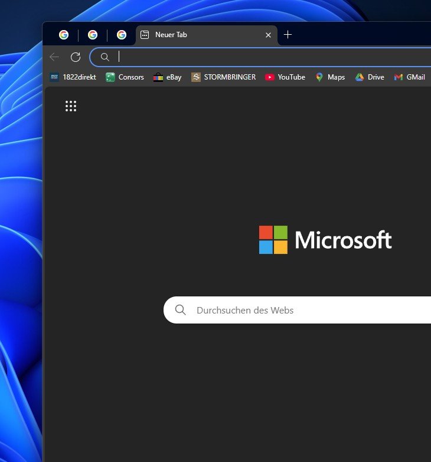Open the GMail bookmark
The width and height of the screenshot is (431, 462).
[410, 77]
